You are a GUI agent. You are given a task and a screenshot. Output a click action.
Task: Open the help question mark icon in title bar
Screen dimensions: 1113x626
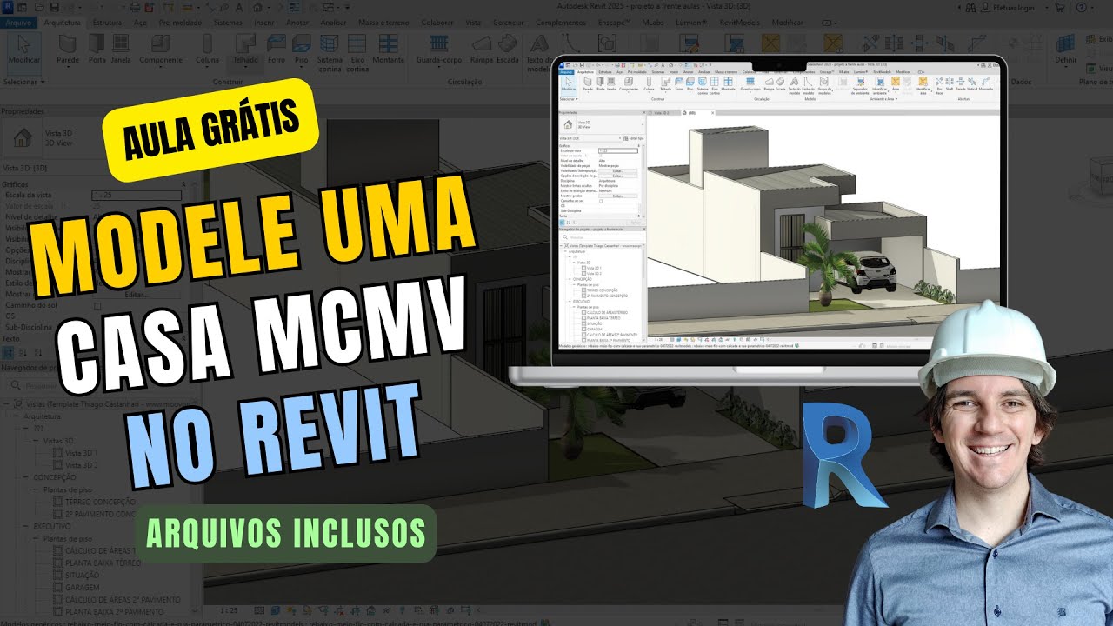pos(1081,8)
